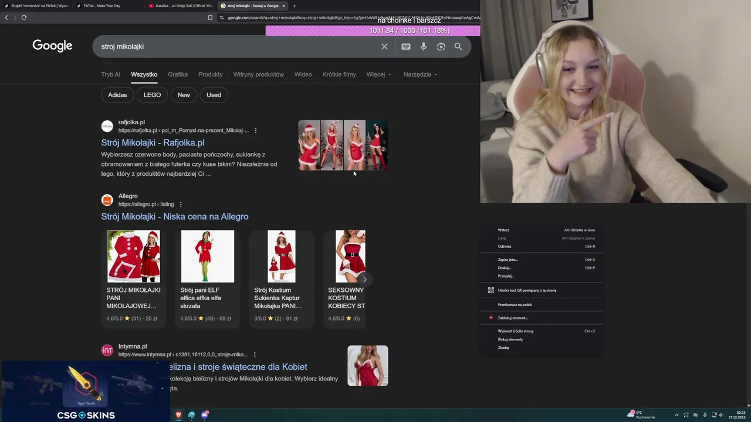Open clock showing 00:23 in taskbar
Image resolution: width=751 pixels, height=422 pixels.
[x=736, y=415]
